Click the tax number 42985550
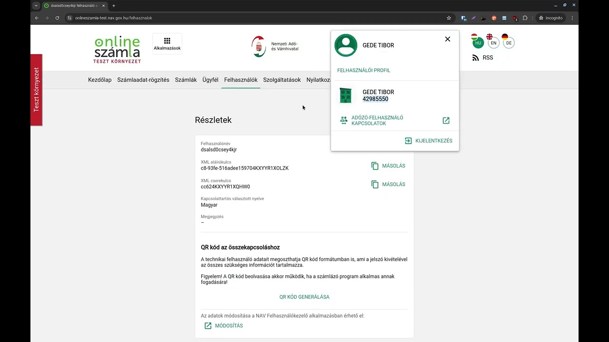This screenshot has width=609, height=342. (x=375, y=99)
